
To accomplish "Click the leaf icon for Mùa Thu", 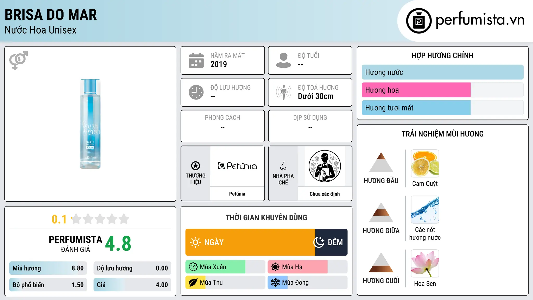I will click(193, 283).
